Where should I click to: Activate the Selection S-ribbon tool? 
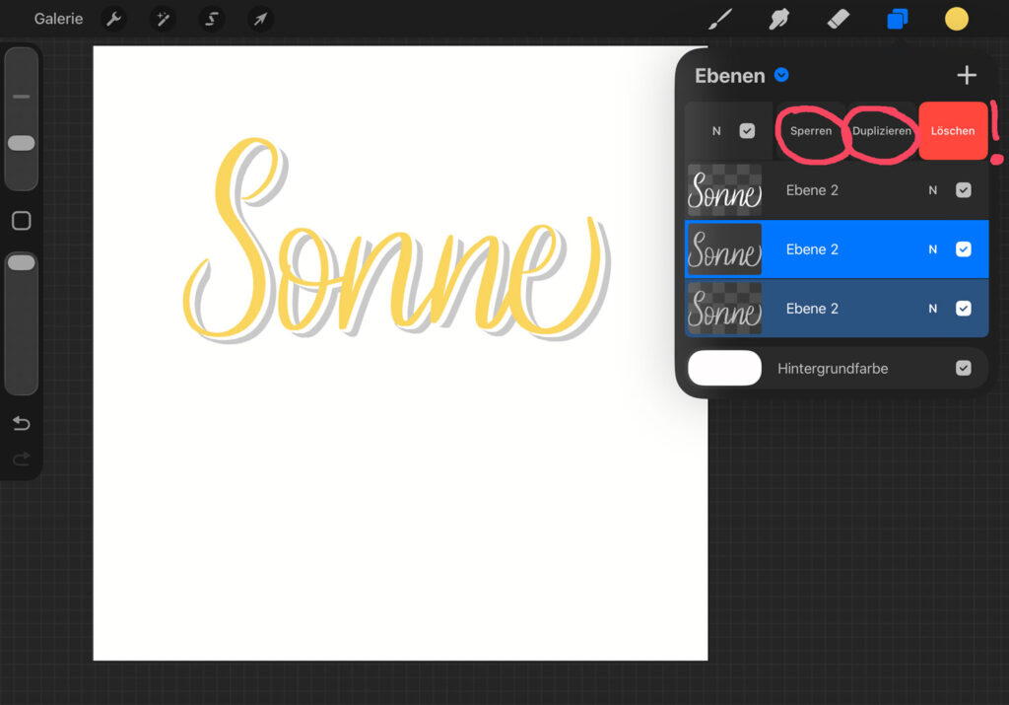(x=211, y=19)
